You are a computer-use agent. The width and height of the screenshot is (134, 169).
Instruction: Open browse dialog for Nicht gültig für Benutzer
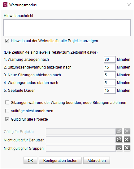pos(119,140)
